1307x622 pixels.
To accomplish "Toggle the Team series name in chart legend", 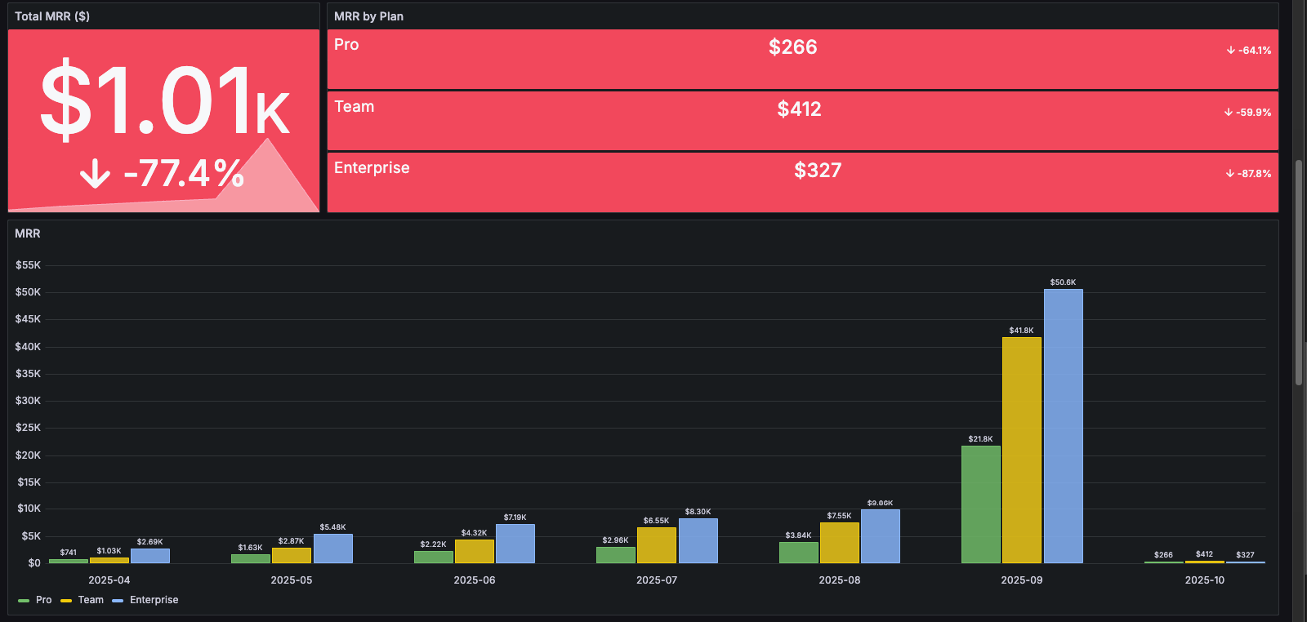I will pos(91,600).
